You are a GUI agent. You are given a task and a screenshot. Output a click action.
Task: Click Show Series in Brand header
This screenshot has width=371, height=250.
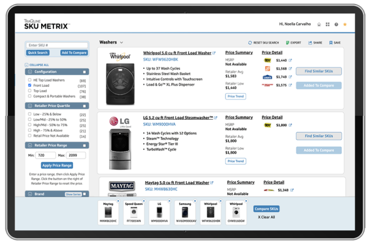pos(74,194)
